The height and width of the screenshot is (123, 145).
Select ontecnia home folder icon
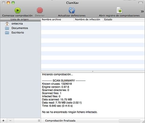7,24
